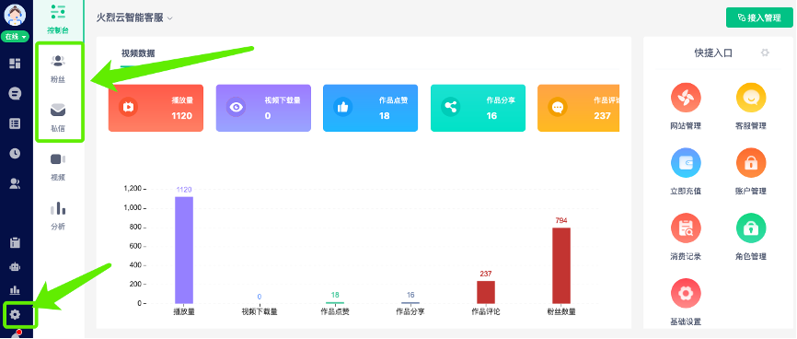Click the 粉丝数量 bar in chart
Screen dimensions: 797x339
(561, 265)
